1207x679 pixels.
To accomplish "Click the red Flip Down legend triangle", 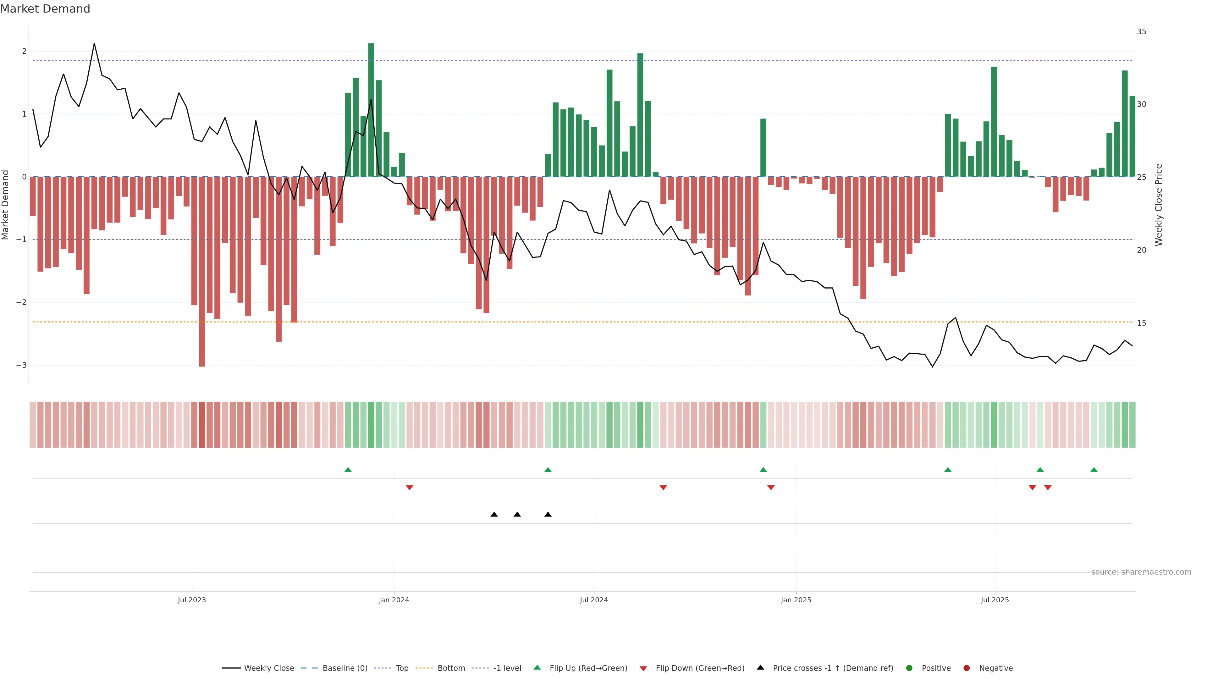I will point(643,669).
